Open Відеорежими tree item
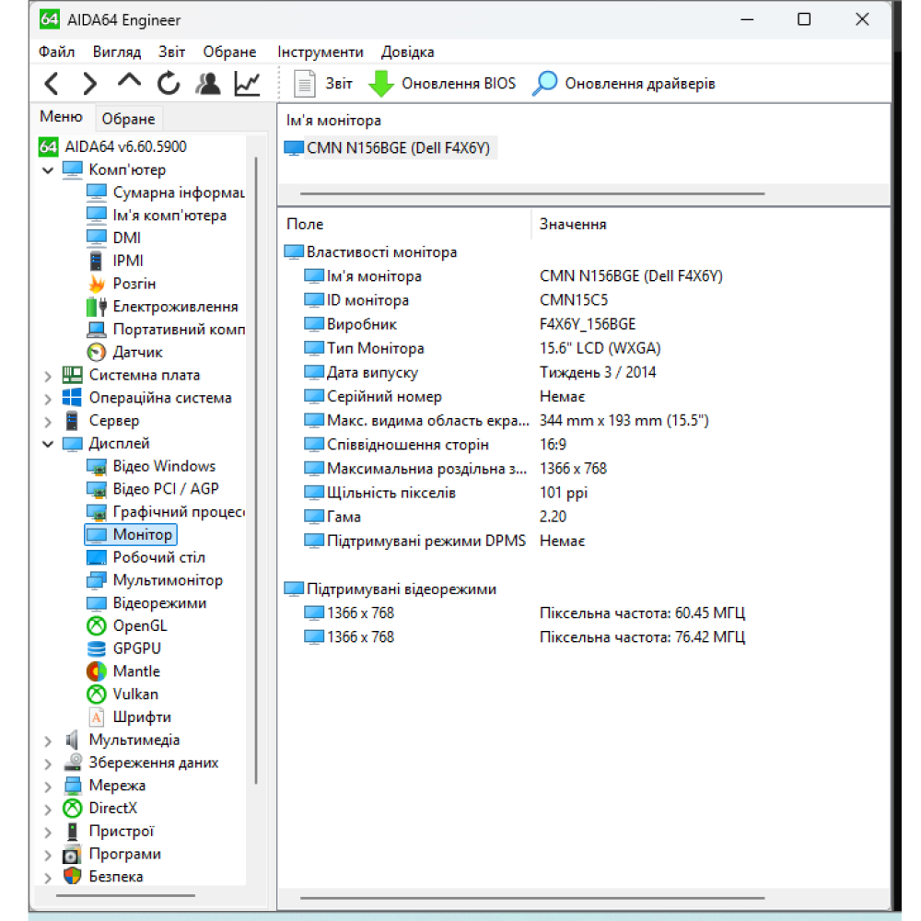The height and width of the screenshot is (921, 921). (x=146, y=603)
